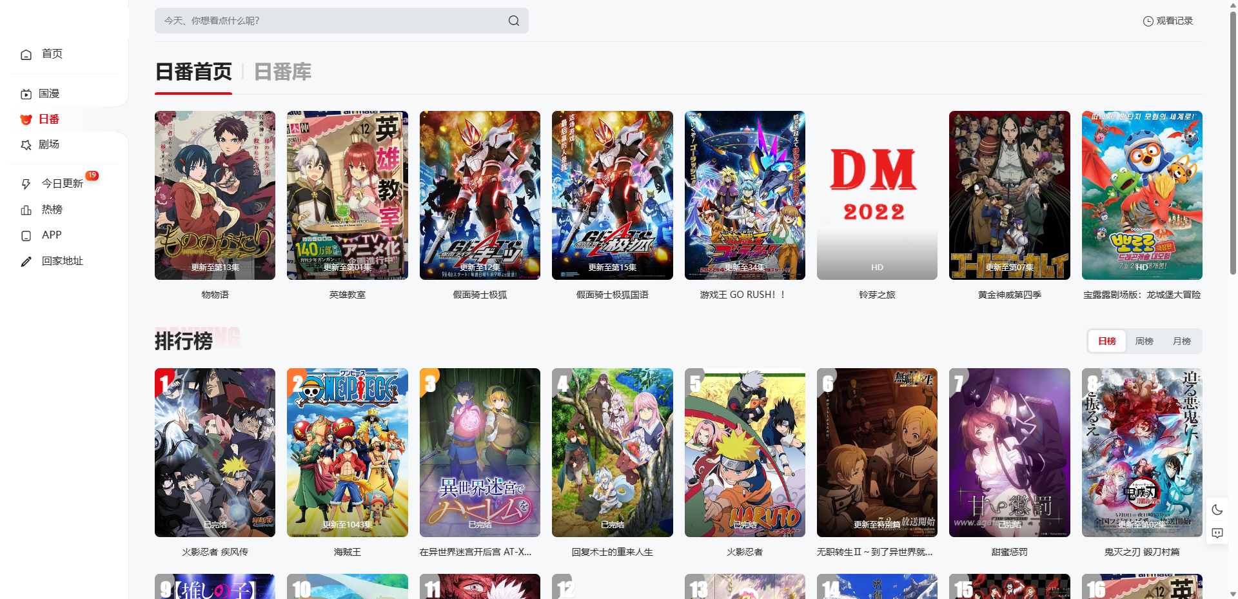Click the 黄金神威第四季 title link
This screenshot has height=599, width=1238.
click(1010, 295)
